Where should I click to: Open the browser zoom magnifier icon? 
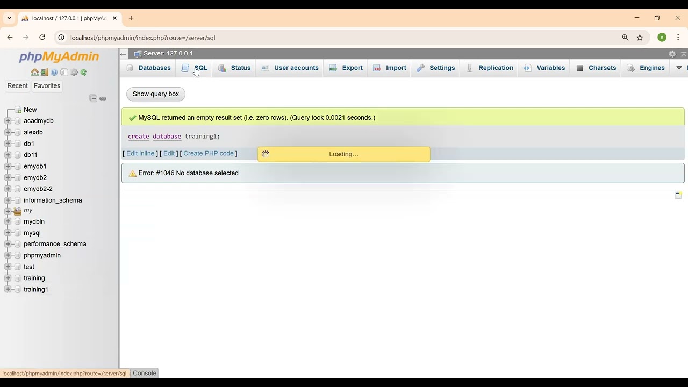coord(625,38)
